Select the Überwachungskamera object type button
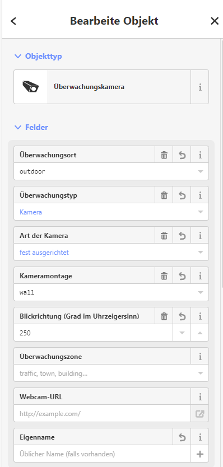Viewport: 223px width, 467px height. pos(103,87)
